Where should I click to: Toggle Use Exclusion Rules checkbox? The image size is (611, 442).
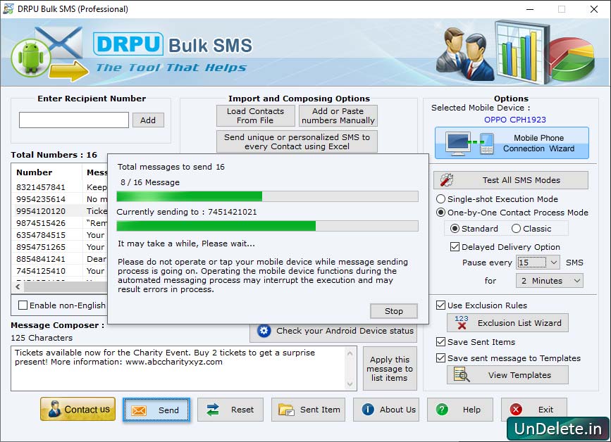click(x=440, y=305)
